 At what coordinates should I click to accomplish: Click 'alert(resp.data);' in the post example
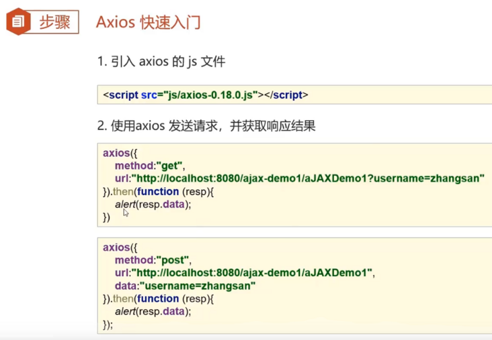tap(153, 312)
